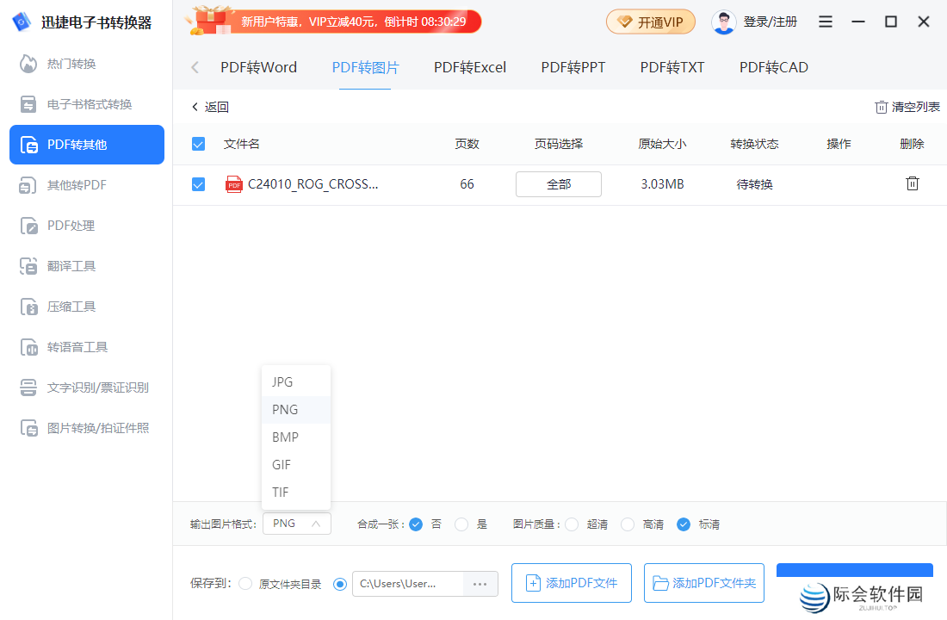Switch to 其他转PDF tool

(77, 184)
